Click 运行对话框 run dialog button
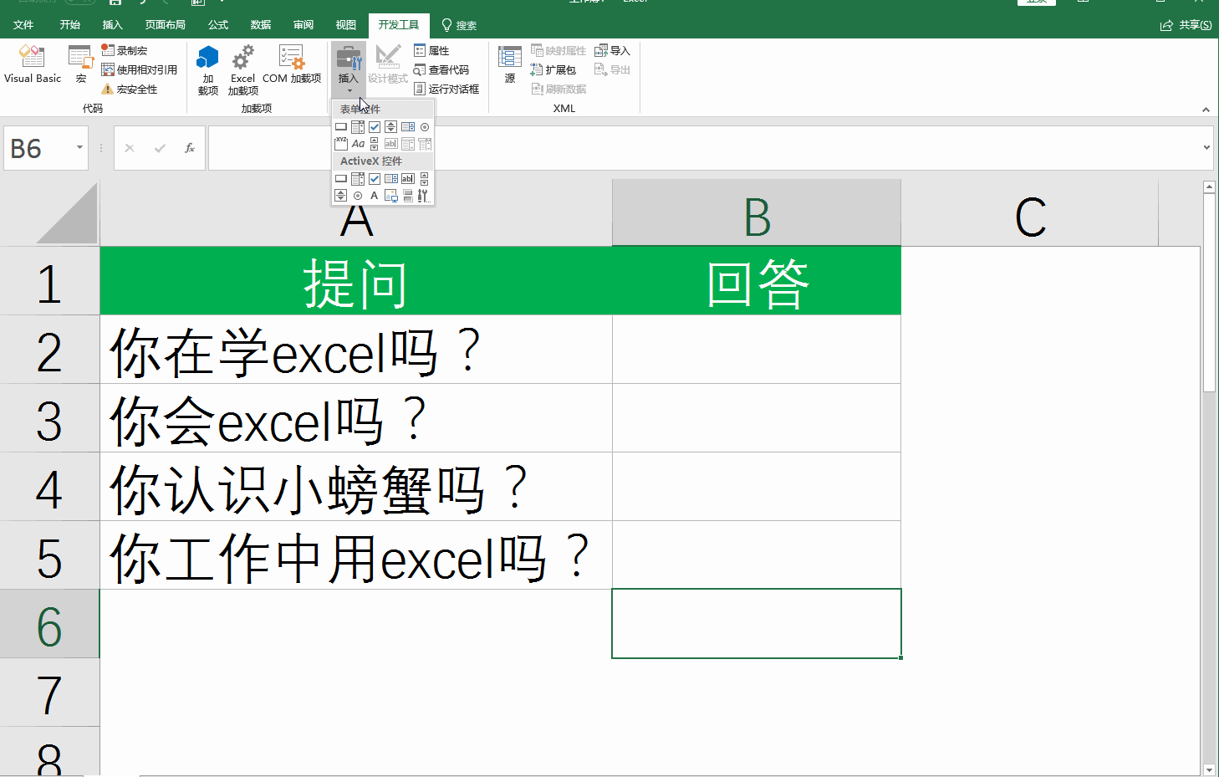The height and width of the screenshot is (777, 1219). 446,89
